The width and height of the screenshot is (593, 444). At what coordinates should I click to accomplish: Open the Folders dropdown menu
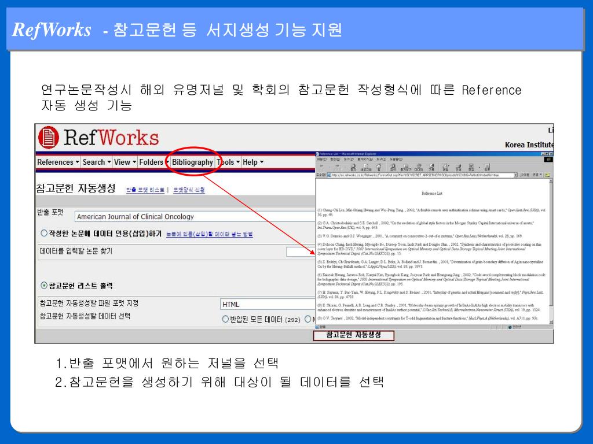pos(154,162)
